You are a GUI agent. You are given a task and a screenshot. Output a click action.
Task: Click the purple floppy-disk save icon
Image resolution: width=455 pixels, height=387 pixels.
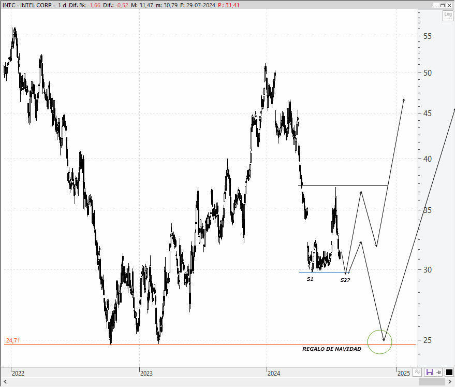[x=429, y=372]
